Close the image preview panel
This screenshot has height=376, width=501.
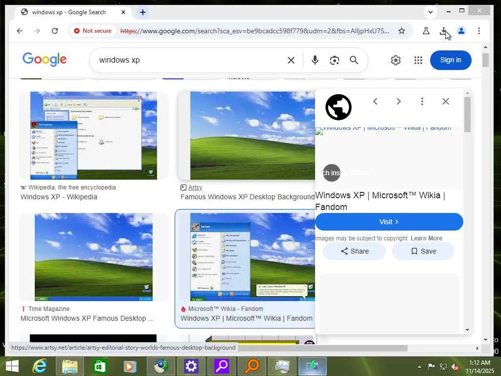point(445,101)
